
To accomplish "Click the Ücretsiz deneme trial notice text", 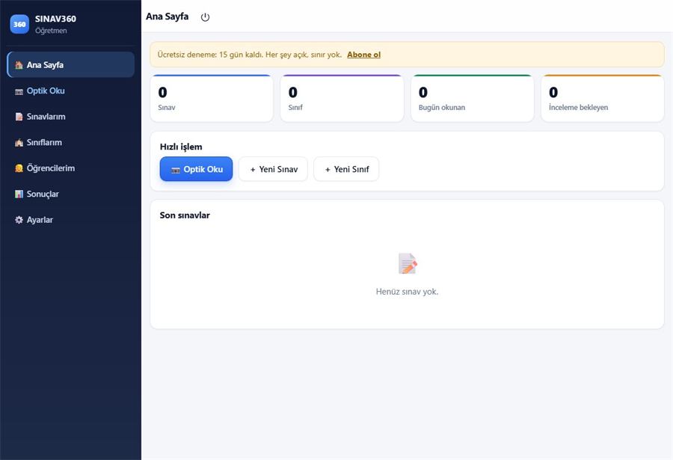I will [250, 55].
